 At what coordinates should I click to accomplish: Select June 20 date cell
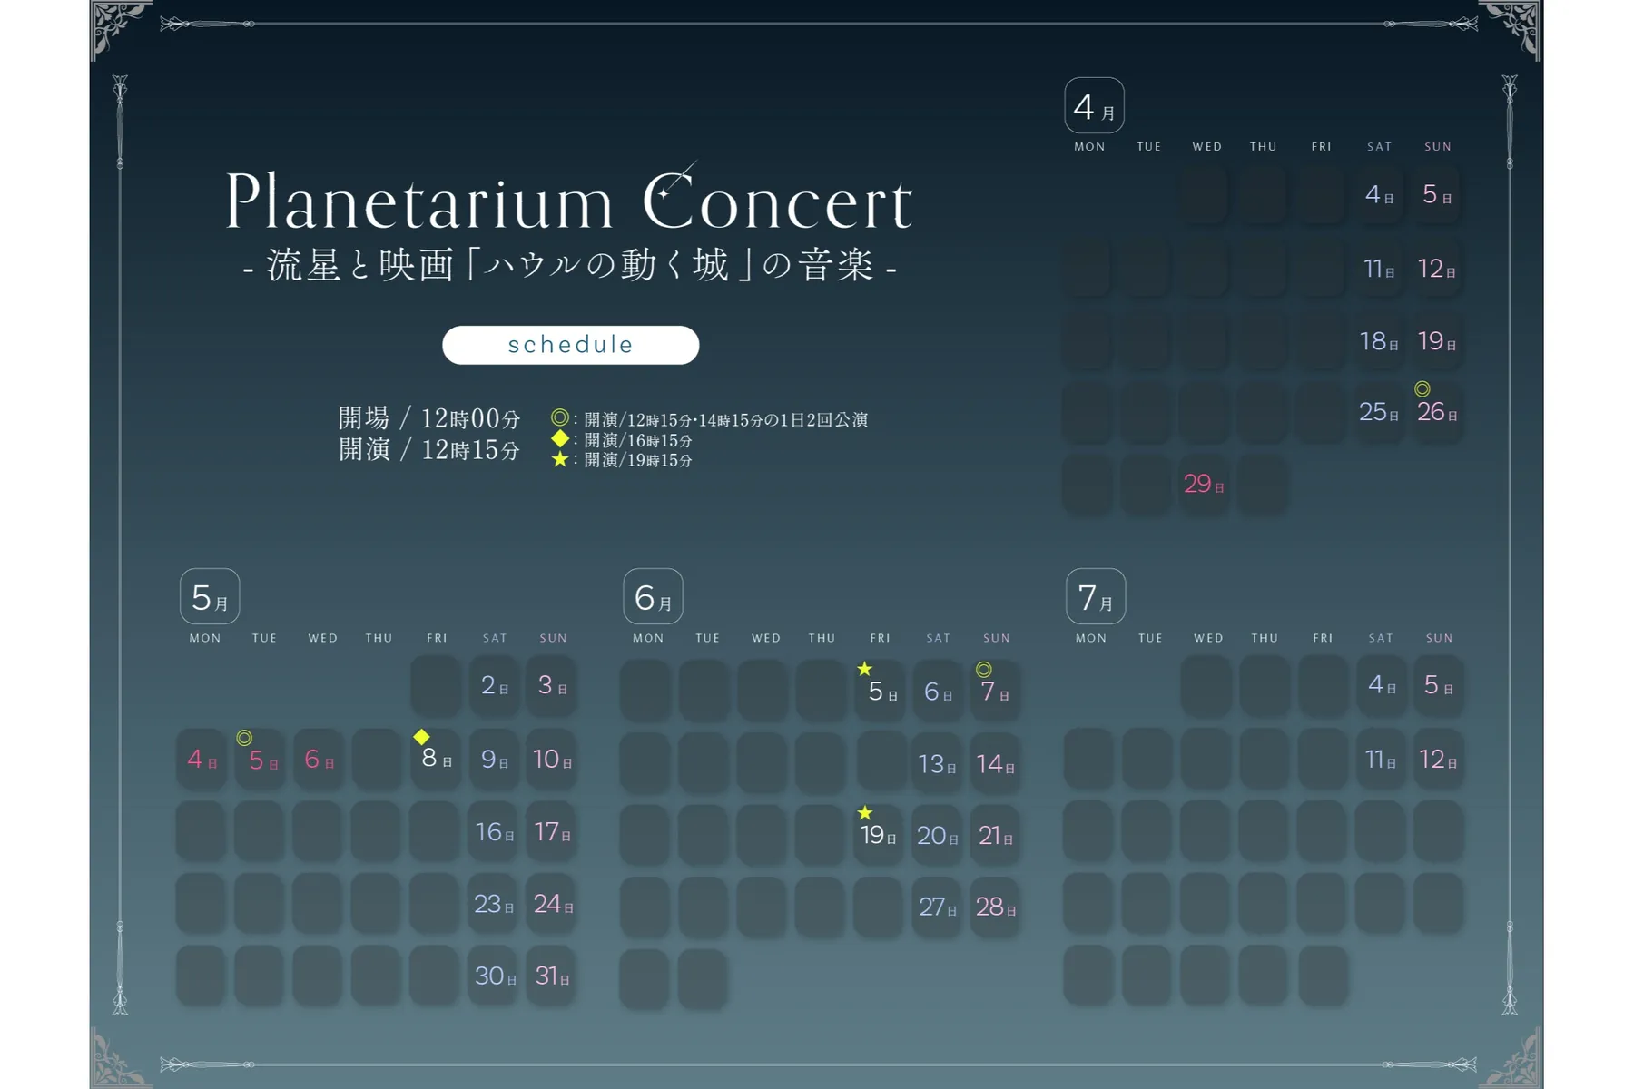(938, 835)
